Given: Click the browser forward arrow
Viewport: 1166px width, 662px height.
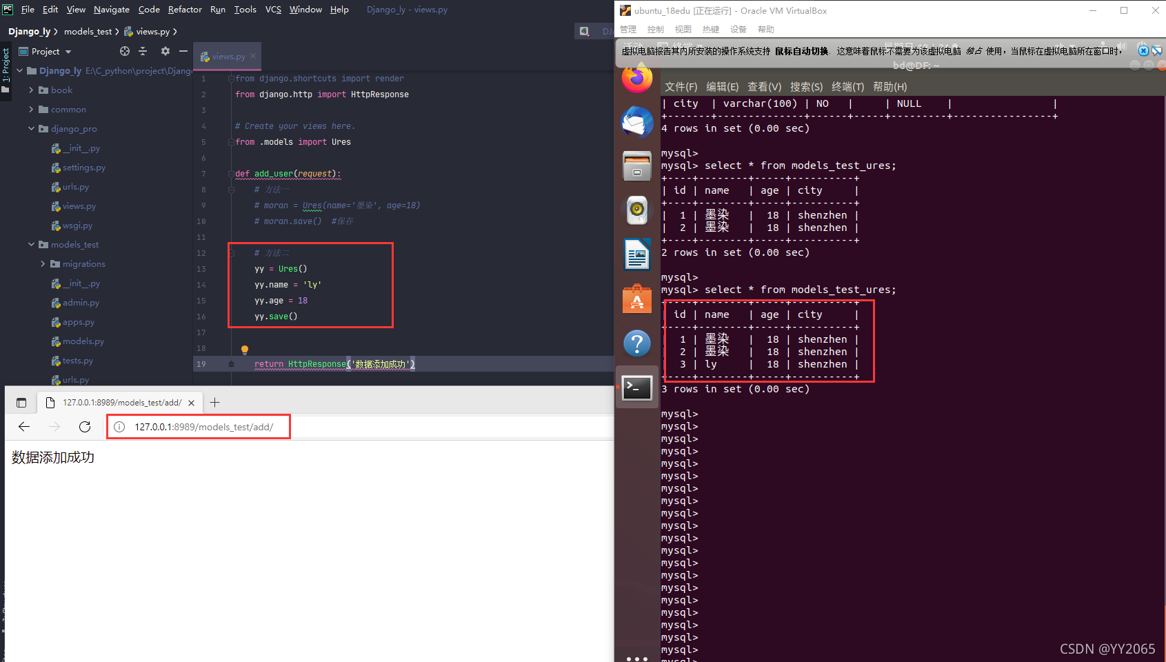Looking at the screenshot, I should 54,427.
